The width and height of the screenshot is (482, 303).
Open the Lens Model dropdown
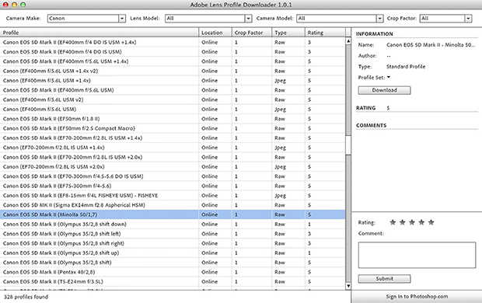tap(208, 19)
